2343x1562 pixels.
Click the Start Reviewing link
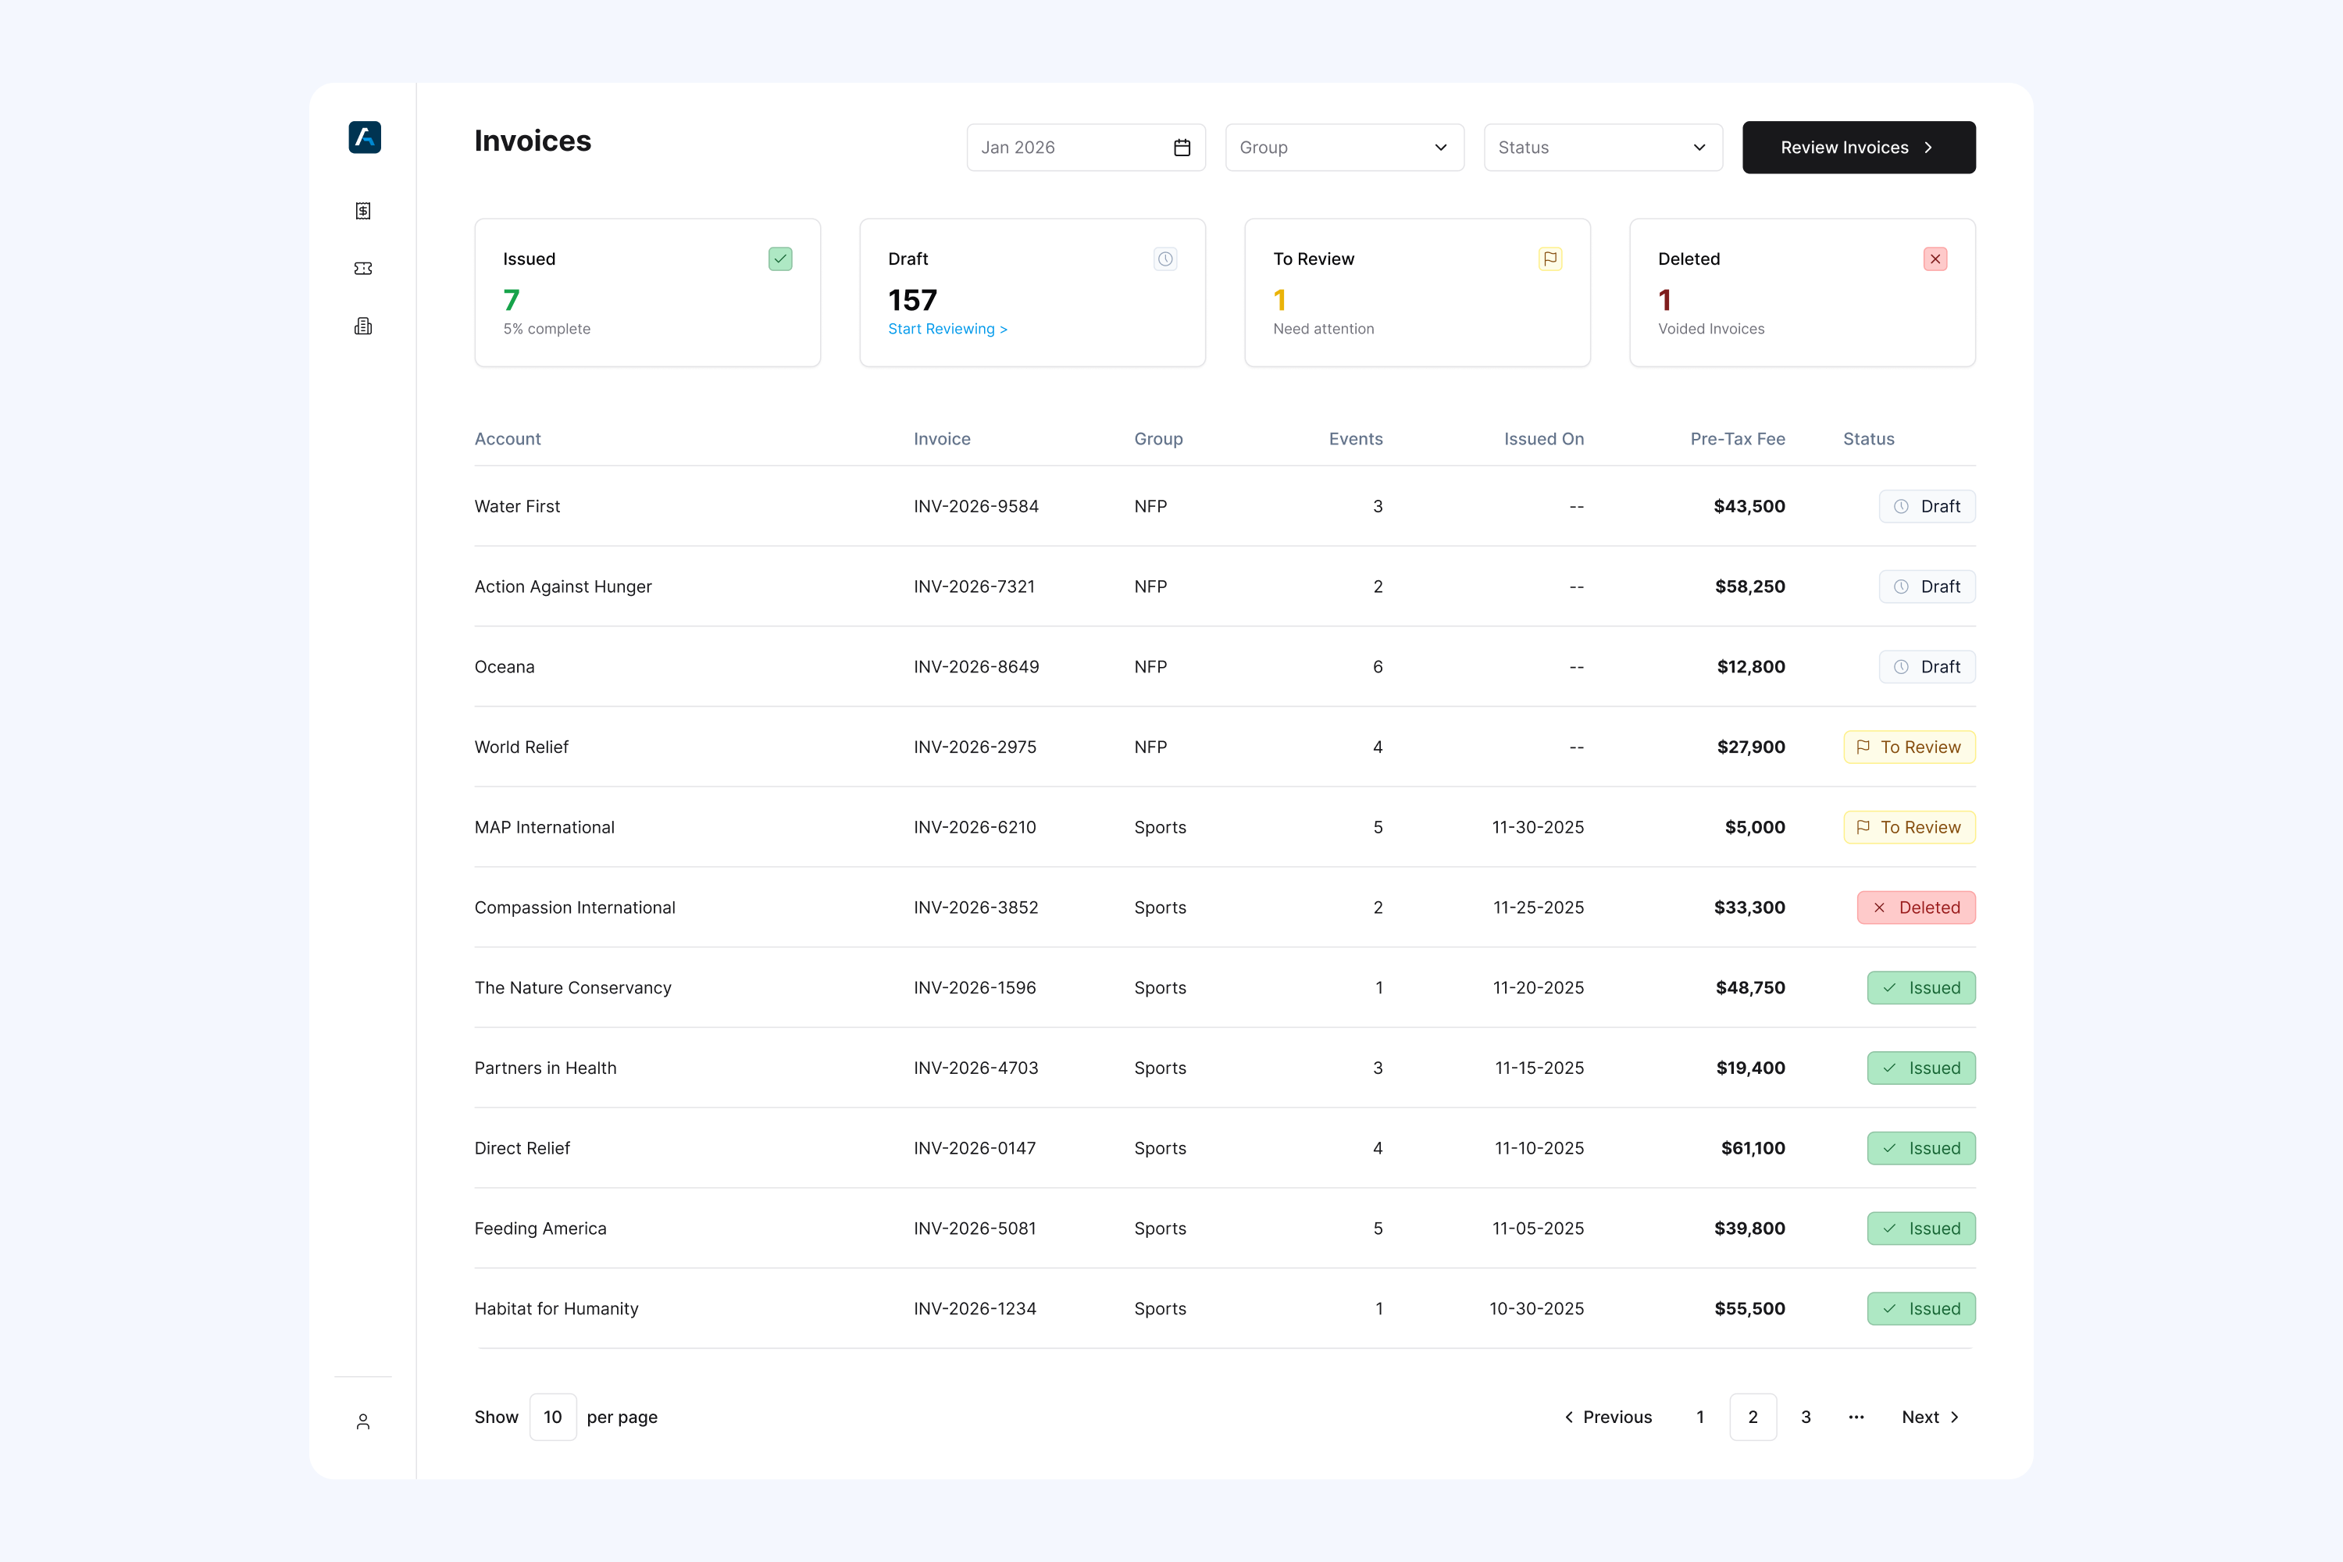click(947, 329)
